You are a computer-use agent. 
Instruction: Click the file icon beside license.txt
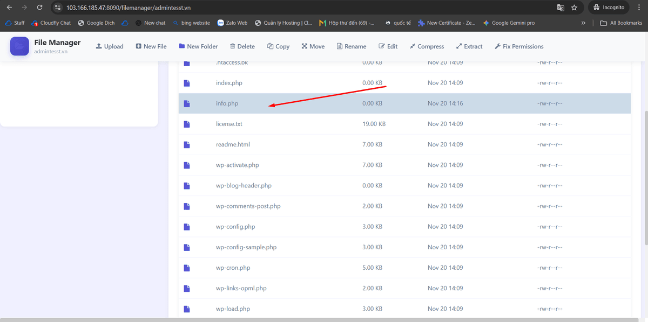tap(187, 124)
